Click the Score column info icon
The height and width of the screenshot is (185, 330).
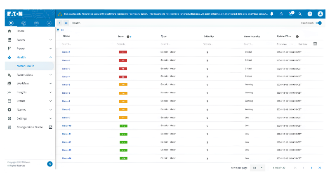pos(128,37)
